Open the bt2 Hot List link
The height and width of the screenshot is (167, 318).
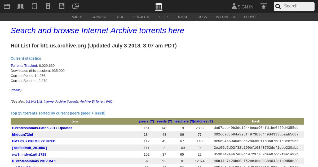(x=34, y=102)
